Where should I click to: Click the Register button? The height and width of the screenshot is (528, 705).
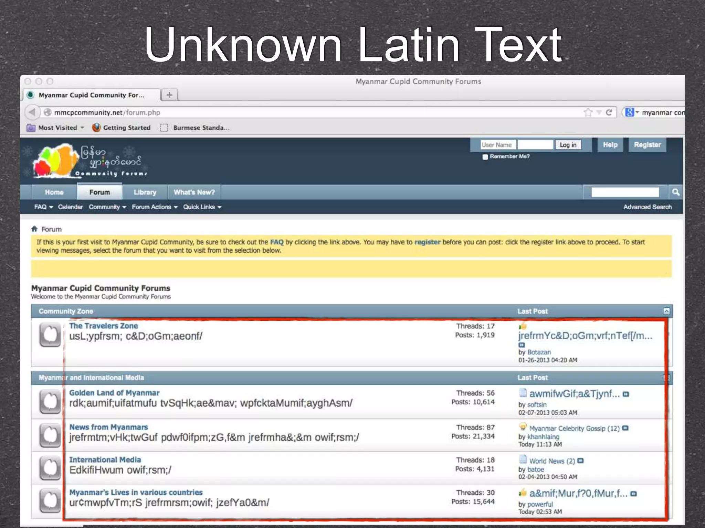click(x=647, y=145)
